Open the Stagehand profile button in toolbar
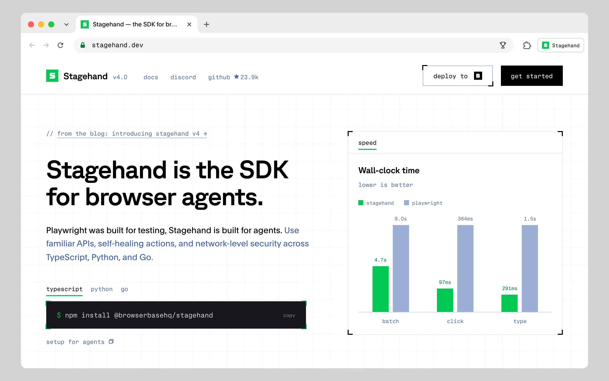This screenshot has height=381, width=609. pyautogui.click(x=561, y=45)
